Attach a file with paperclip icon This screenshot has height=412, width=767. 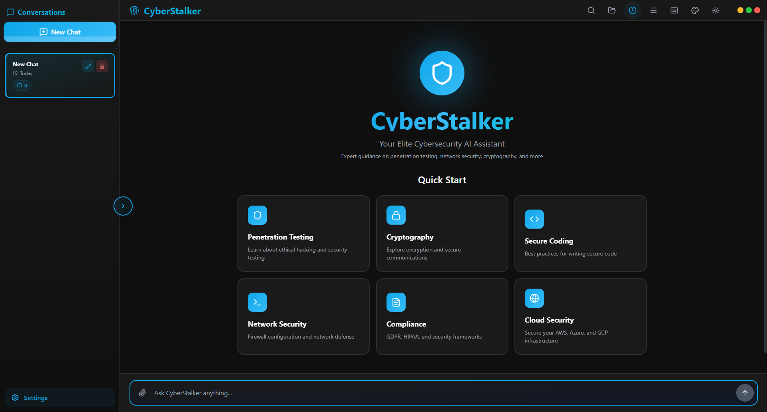(x=142, y=393)
